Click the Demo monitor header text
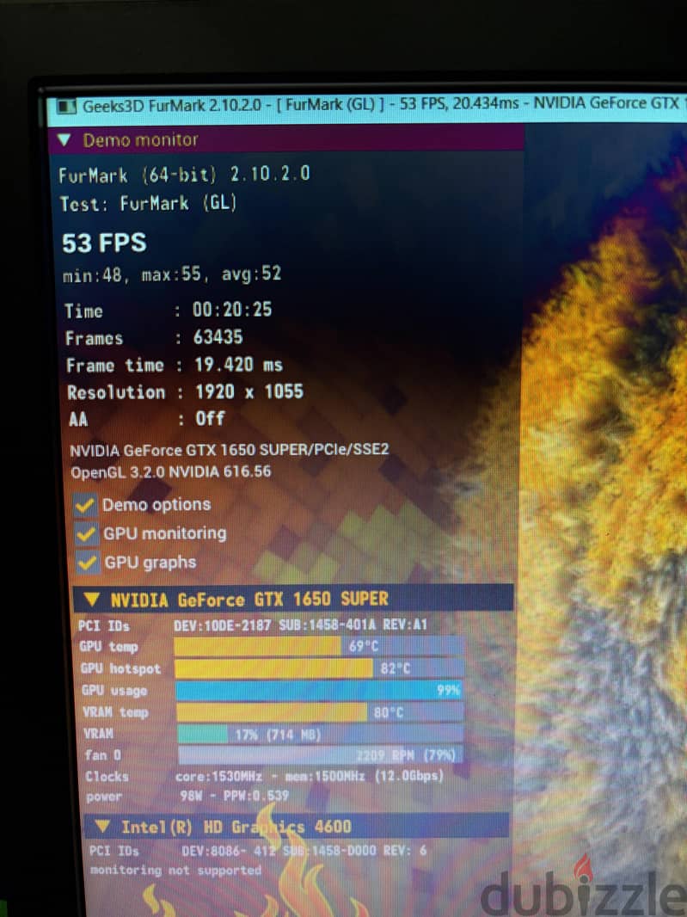Screen dimensions: 687x917 tap(140, 140)
